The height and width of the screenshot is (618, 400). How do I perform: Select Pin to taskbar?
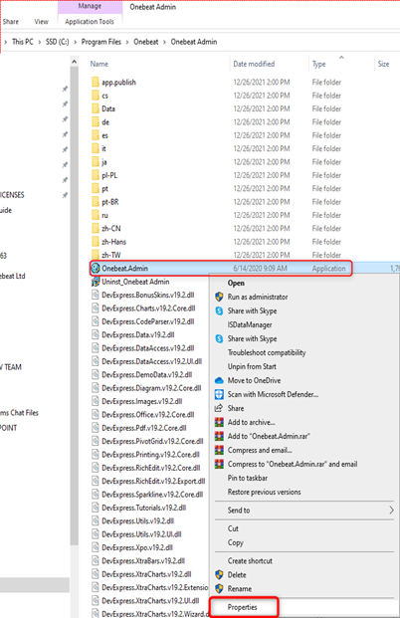(x=248, y=478)
